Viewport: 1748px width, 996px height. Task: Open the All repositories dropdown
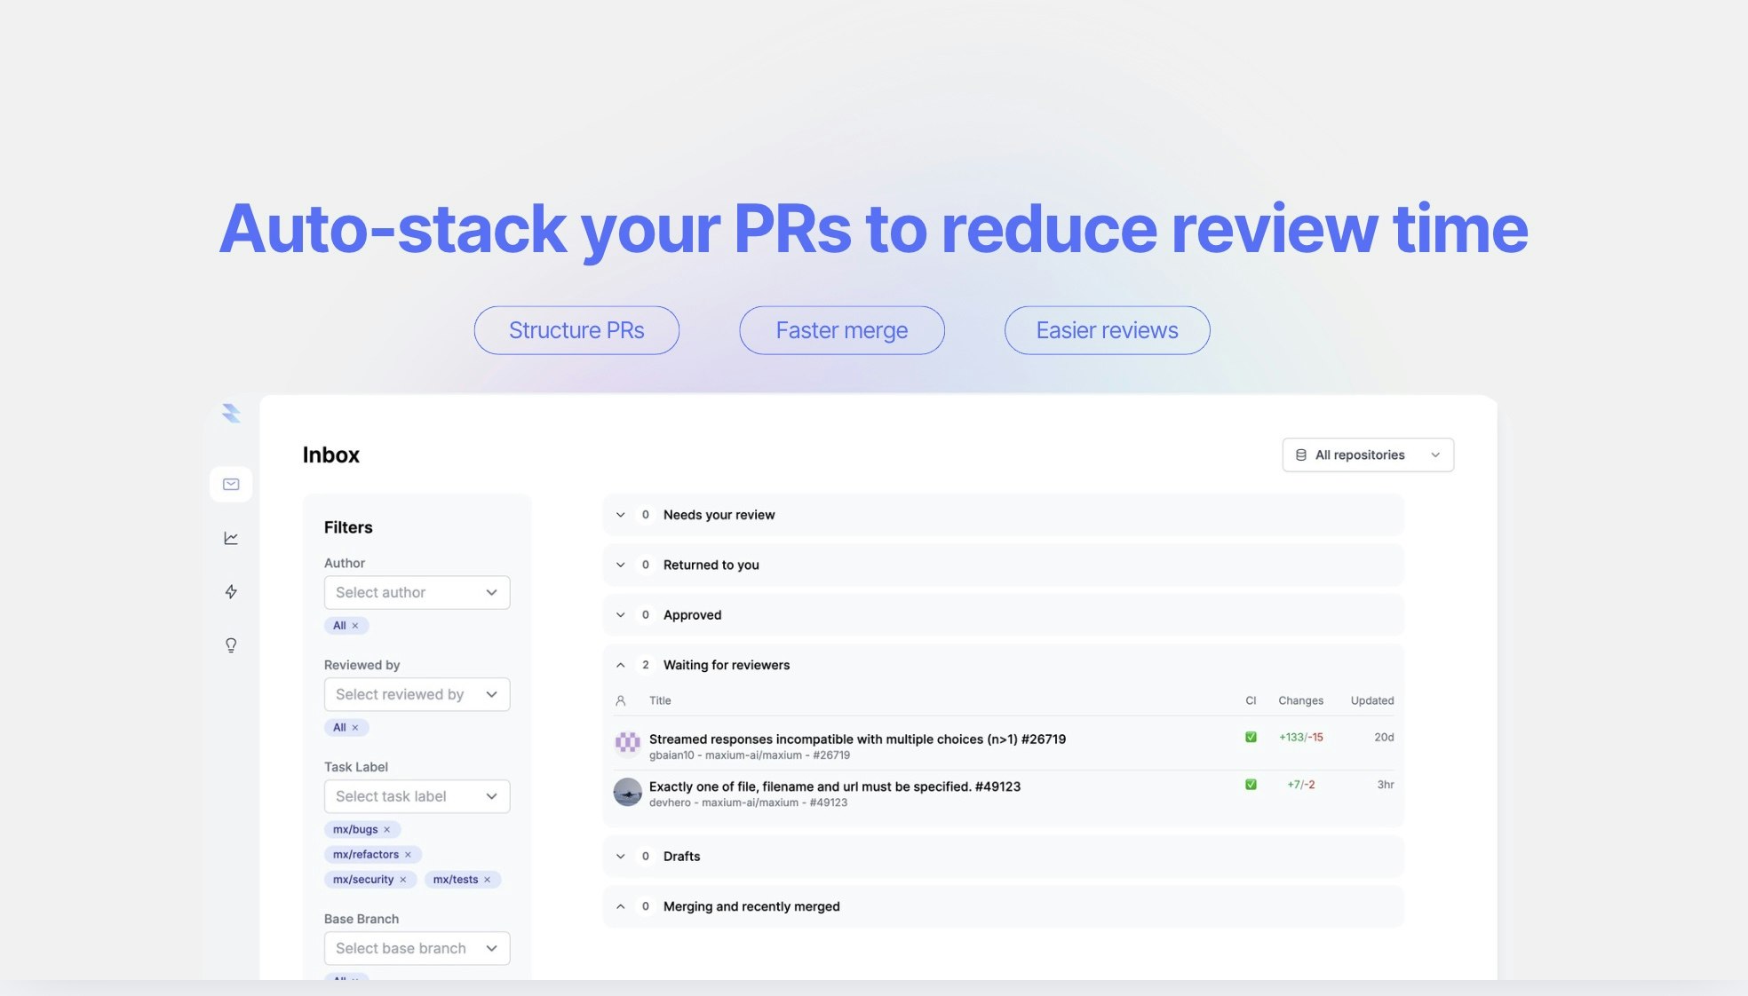coord(1368,455)
